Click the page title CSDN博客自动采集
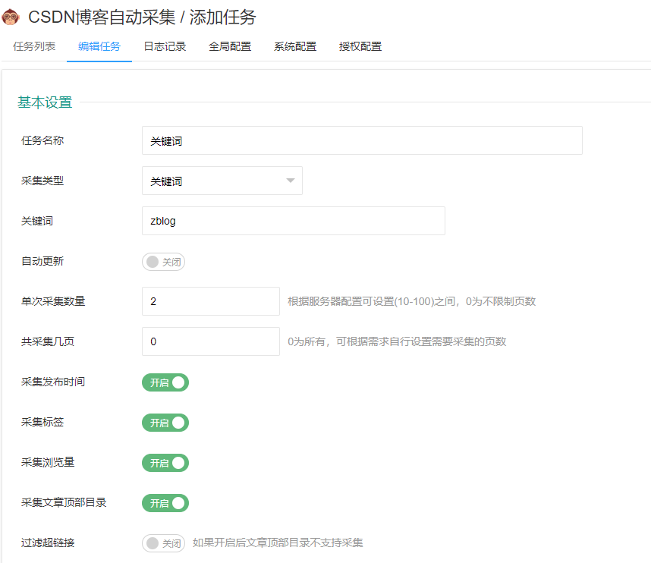The image size is (651, 563). point(102,17)
